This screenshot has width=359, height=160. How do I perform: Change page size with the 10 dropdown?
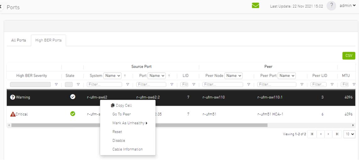349,134
